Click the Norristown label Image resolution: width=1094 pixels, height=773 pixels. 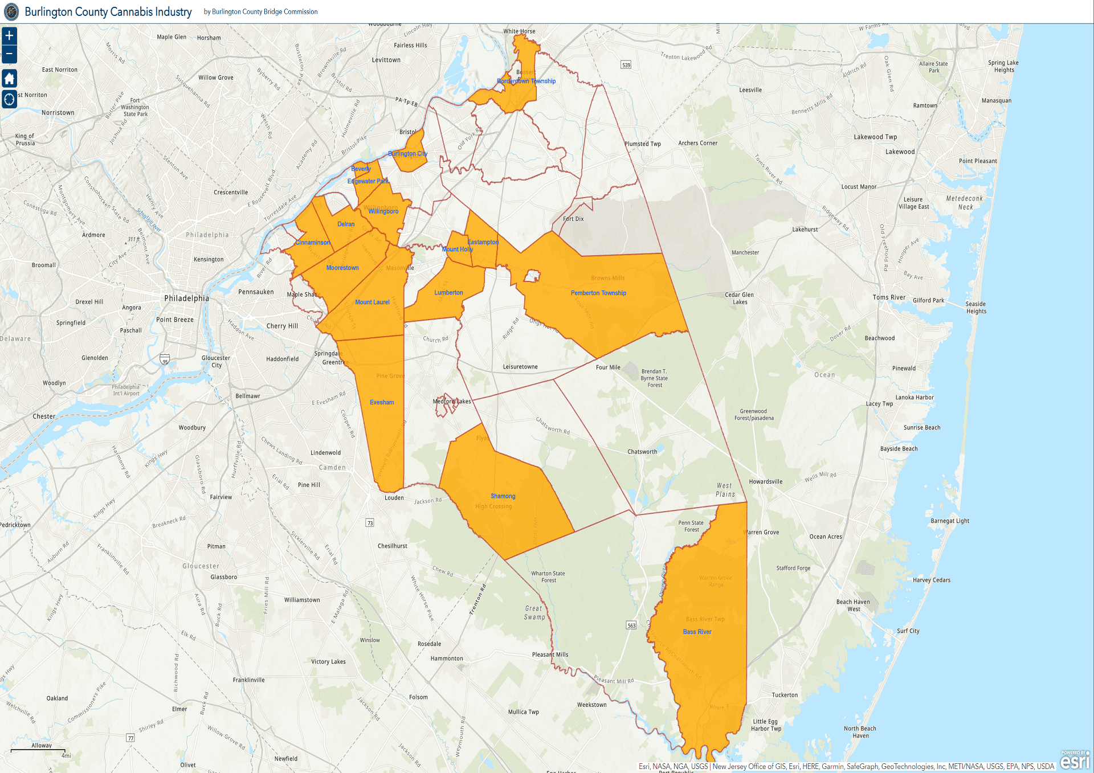point(58,113)
